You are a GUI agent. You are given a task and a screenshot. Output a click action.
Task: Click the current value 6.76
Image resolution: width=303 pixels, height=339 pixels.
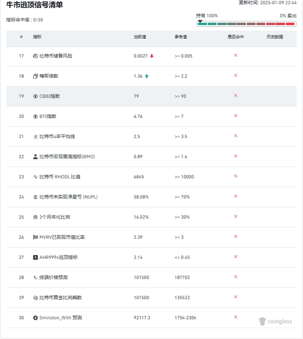click(x=138, y=116)
